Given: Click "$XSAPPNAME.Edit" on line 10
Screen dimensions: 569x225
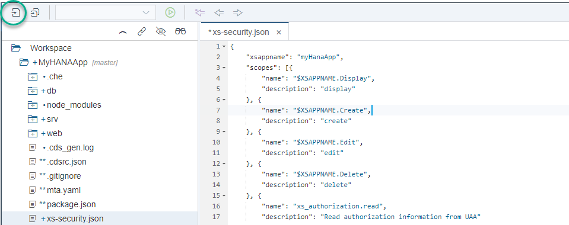Looking at the screenshot, I should [x=326, y=142].
